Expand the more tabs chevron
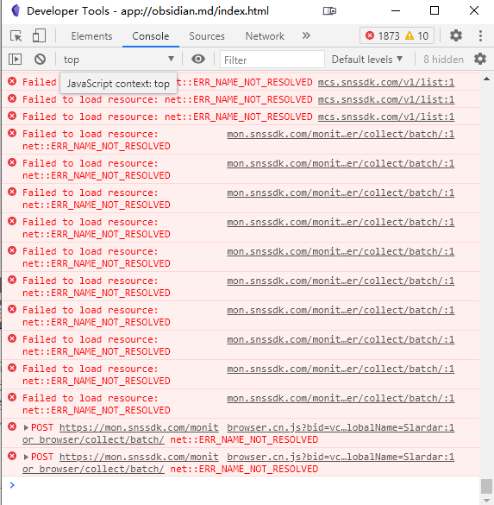Screen dimensions: 494x505 (x=306, y=35)
